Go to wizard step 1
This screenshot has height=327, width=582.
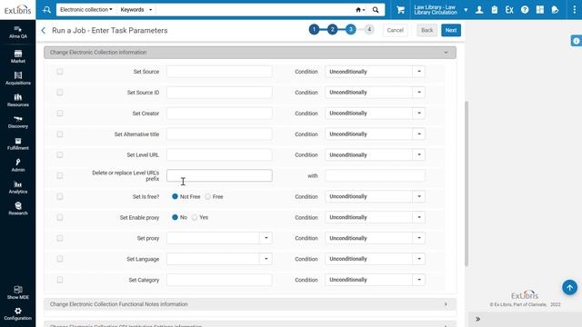(314, 29)
